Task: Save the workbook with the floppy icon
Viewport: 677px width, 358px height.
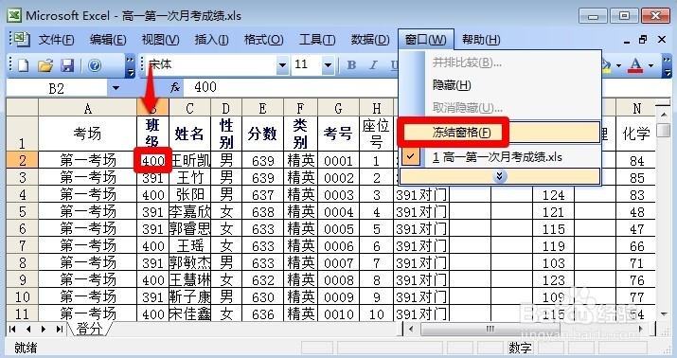Action: point(68,65)
